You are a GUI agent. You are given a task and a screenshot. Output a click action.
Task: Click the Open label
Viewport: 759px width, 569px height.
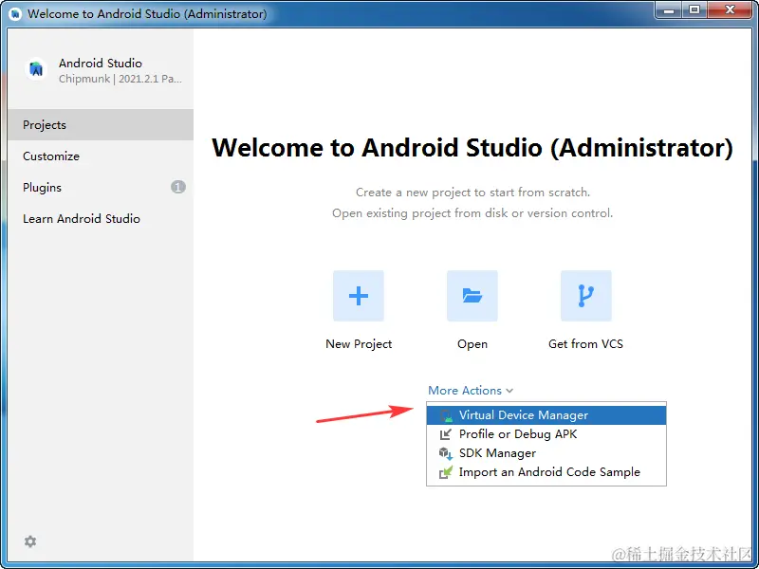point(472,344)
